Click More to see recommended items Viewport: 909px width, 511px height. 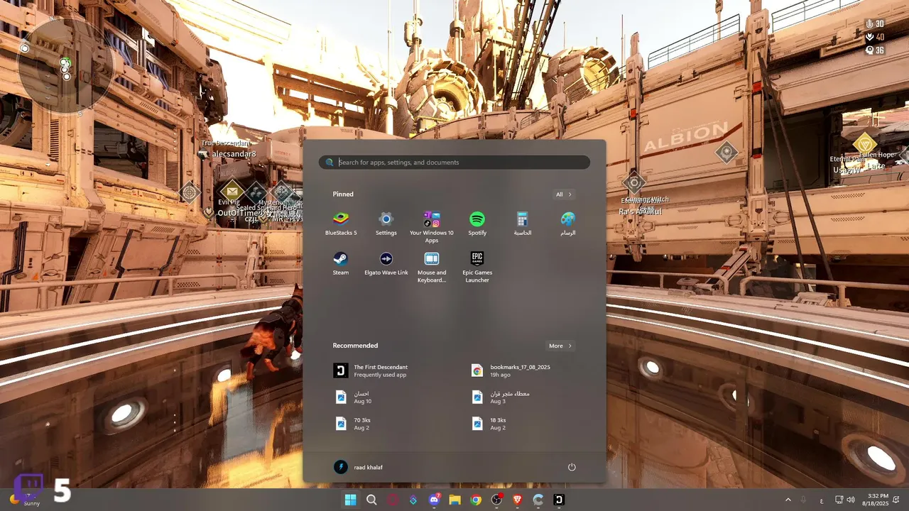pos(560,346)
